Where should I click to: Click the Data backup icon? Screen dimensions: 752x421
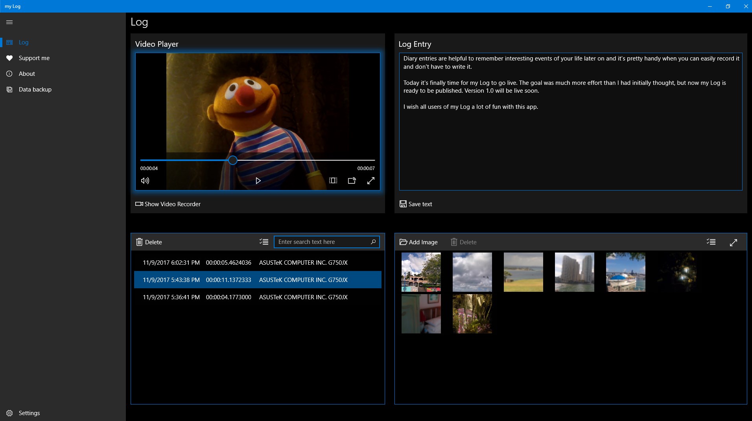tap(9, 90)
